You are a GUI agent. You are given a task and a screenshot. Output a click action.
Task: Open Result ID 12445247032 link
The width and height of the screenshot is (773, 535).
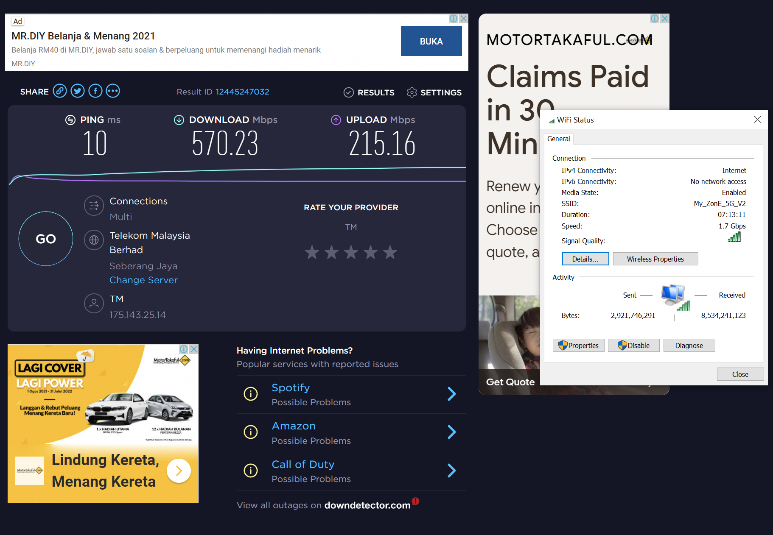242,92
